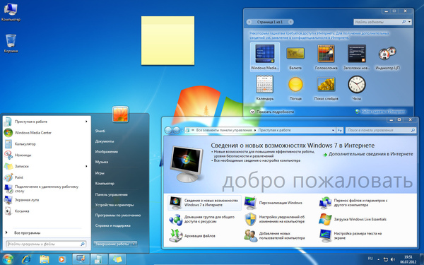The width and height of the screenshot is (424, 265).
Task: Open Документы from Start menu
Action: point(105,141)
